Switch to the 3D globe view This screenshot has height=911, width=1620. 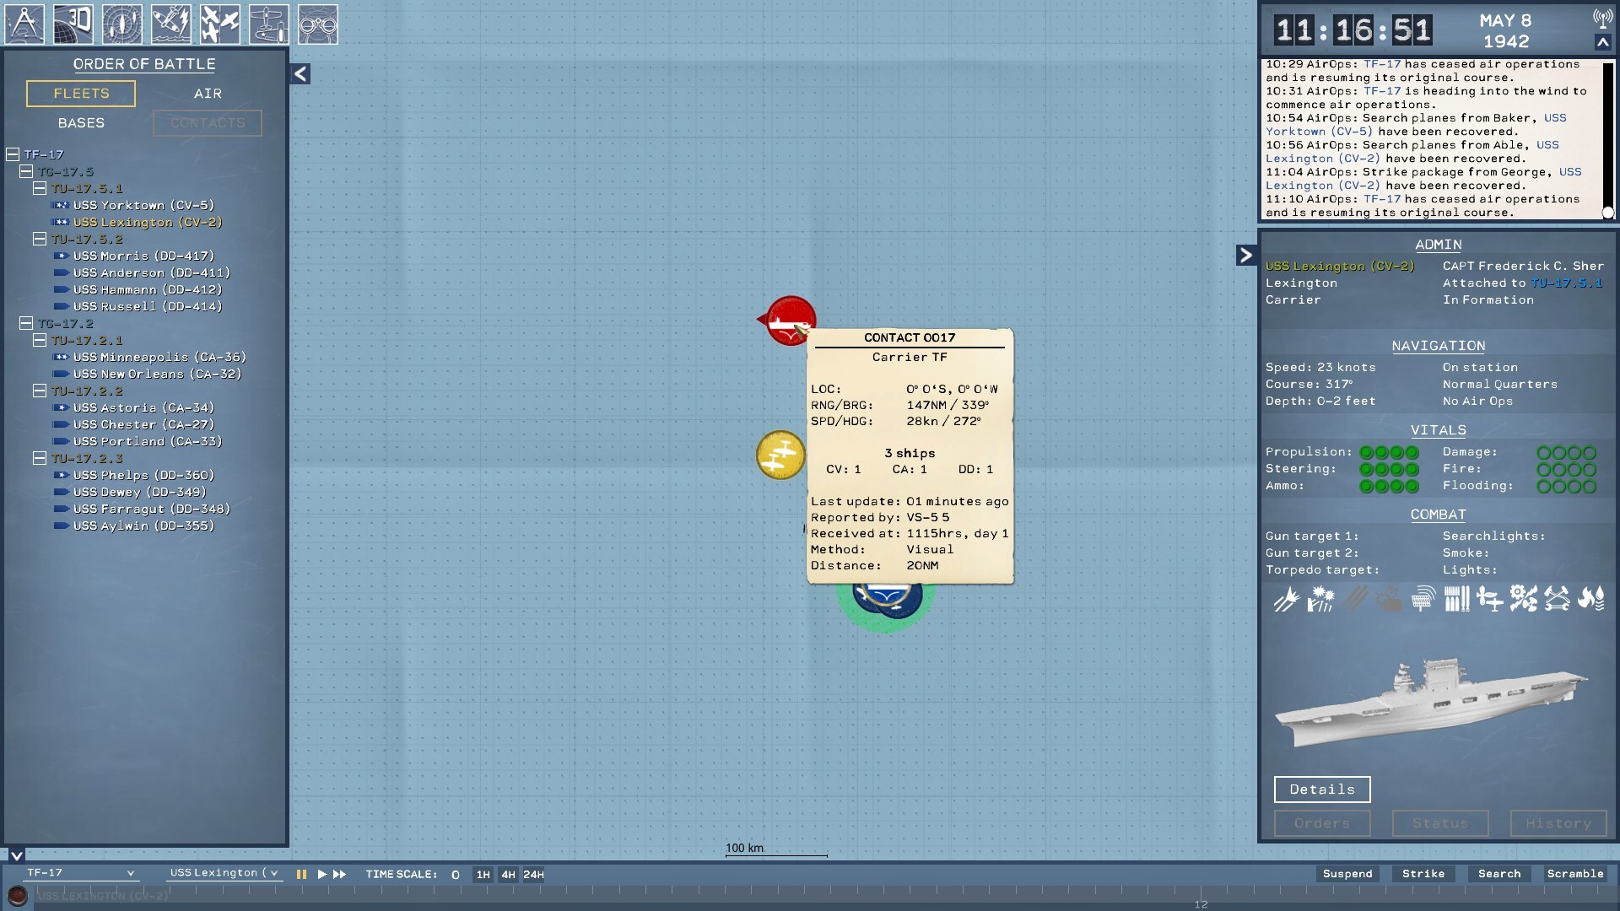pyautogui.click(x=73, y=24)
